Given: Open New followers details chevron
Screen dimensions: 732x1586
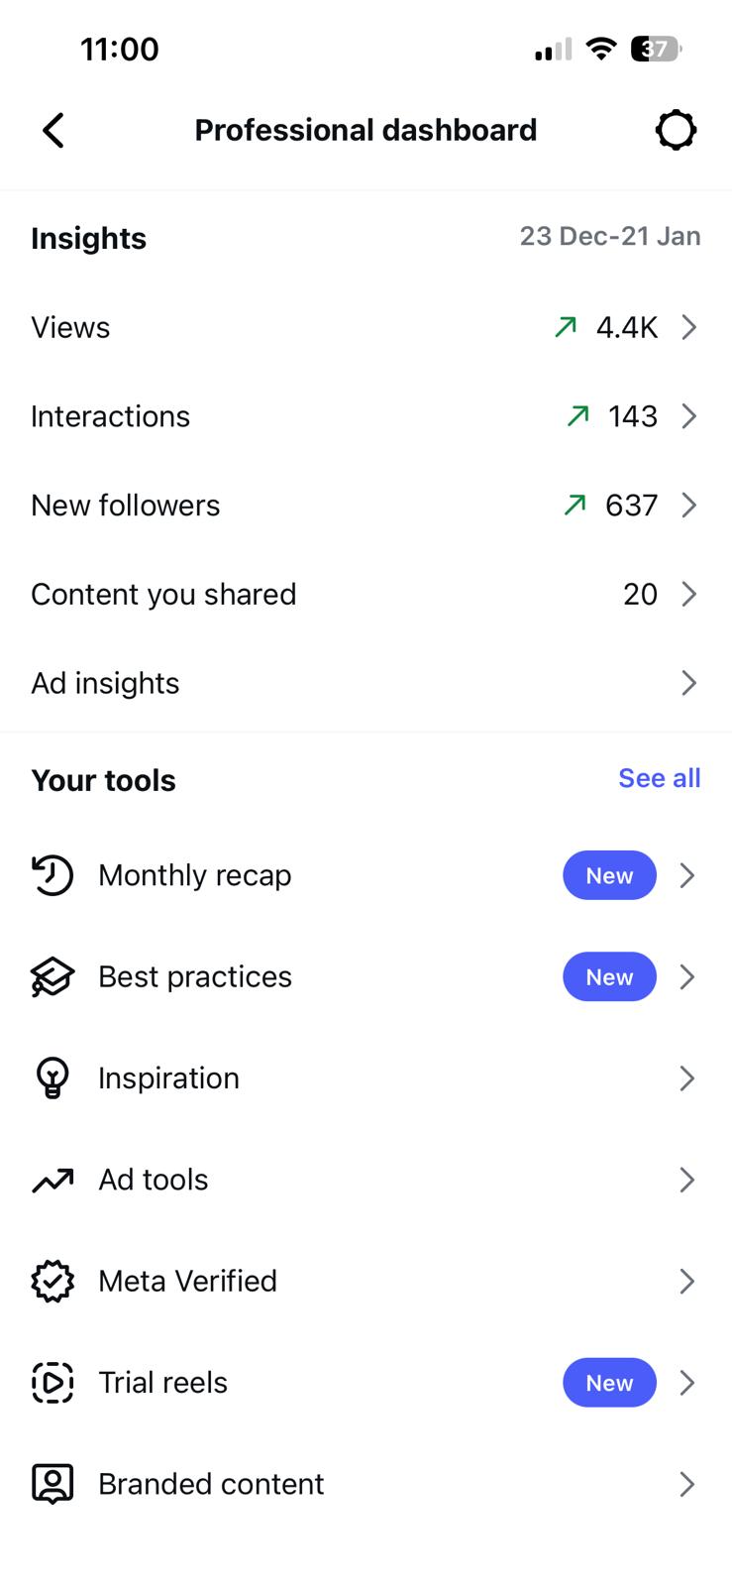Looking at the screenshot, I should [689, 505].
